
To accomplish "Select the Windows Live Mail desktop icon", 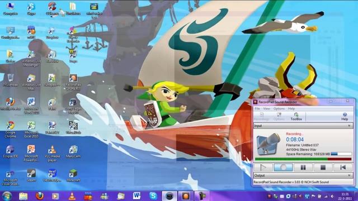I will tap(31, 83).
